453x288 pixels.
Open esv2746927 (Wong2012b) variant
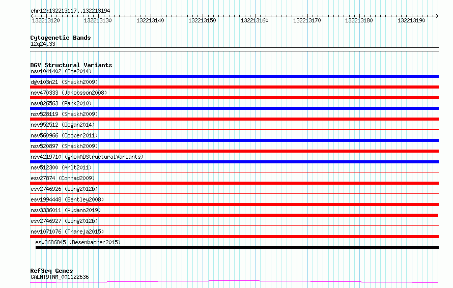point(64,221)
